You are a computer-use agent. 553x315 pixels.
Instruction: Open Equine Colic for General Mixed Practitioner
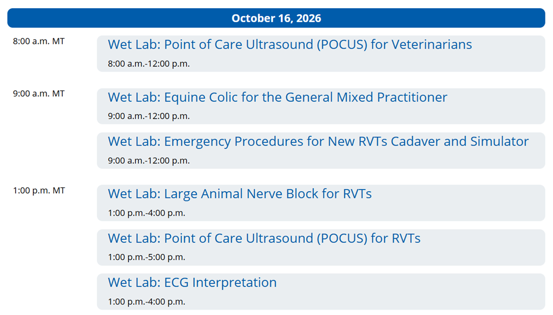tap(277, 97)
